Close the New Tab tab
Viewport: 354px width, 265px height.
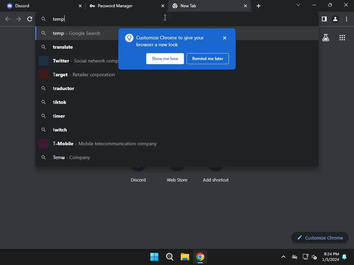245,6
